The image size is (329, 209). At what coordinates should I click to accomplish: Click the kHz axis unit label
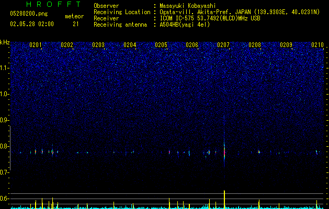tap(5, 42)
